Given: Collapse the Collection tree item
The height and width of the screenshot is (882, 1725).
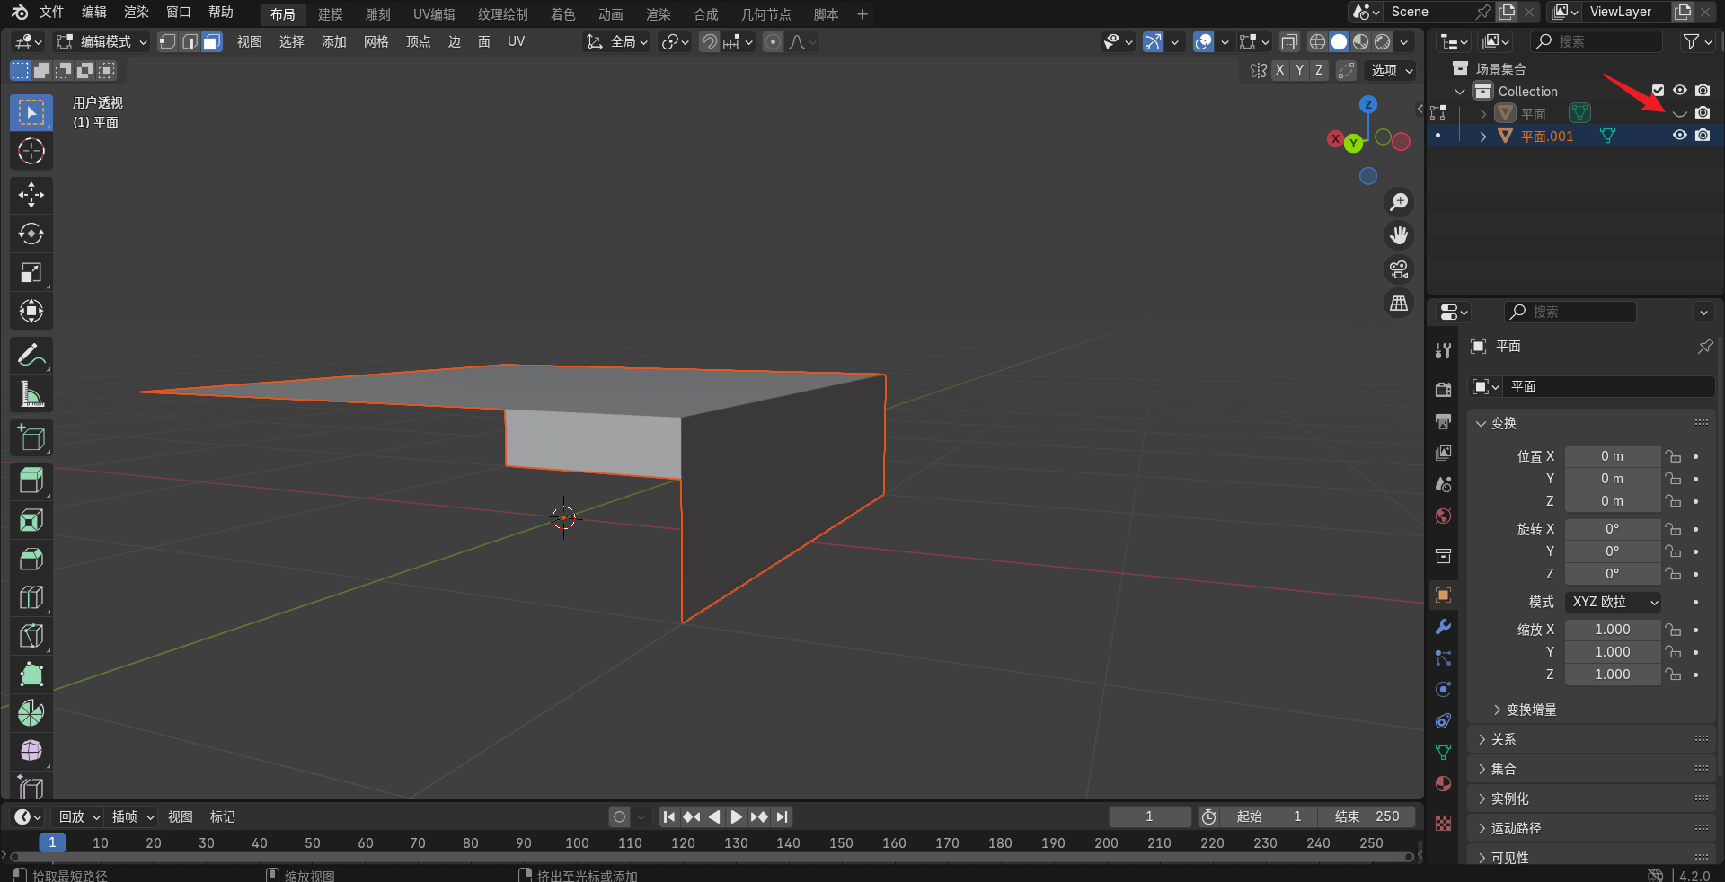Looking at the screenshot, I should [x=1460, y=92].
